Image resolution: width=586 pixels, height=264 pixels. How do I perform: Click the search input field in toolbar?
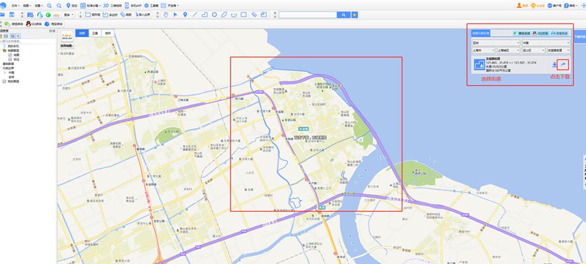pyautogui.click(x=307, y=14)
